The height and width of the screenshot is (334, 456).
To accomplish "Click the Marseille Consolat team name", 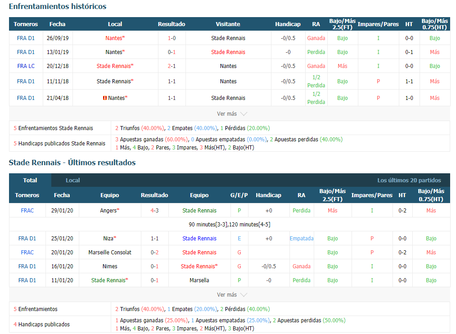I will tap(110, 253).
